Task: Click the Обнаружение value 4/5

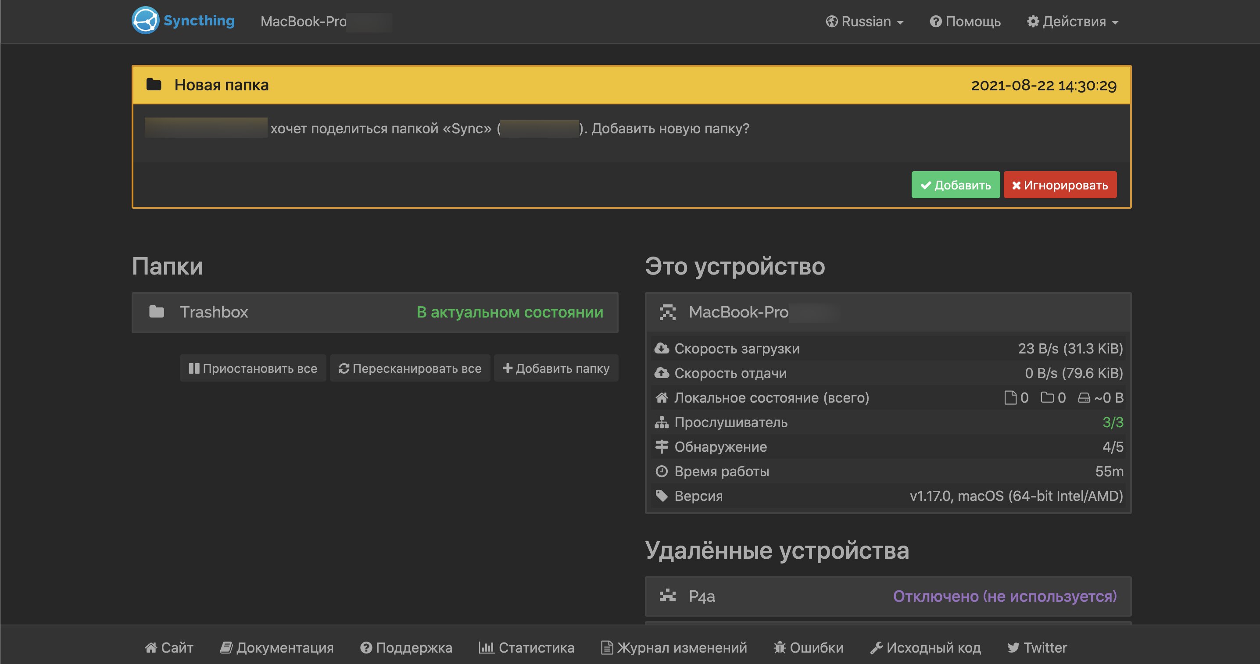Action: 1113,446
